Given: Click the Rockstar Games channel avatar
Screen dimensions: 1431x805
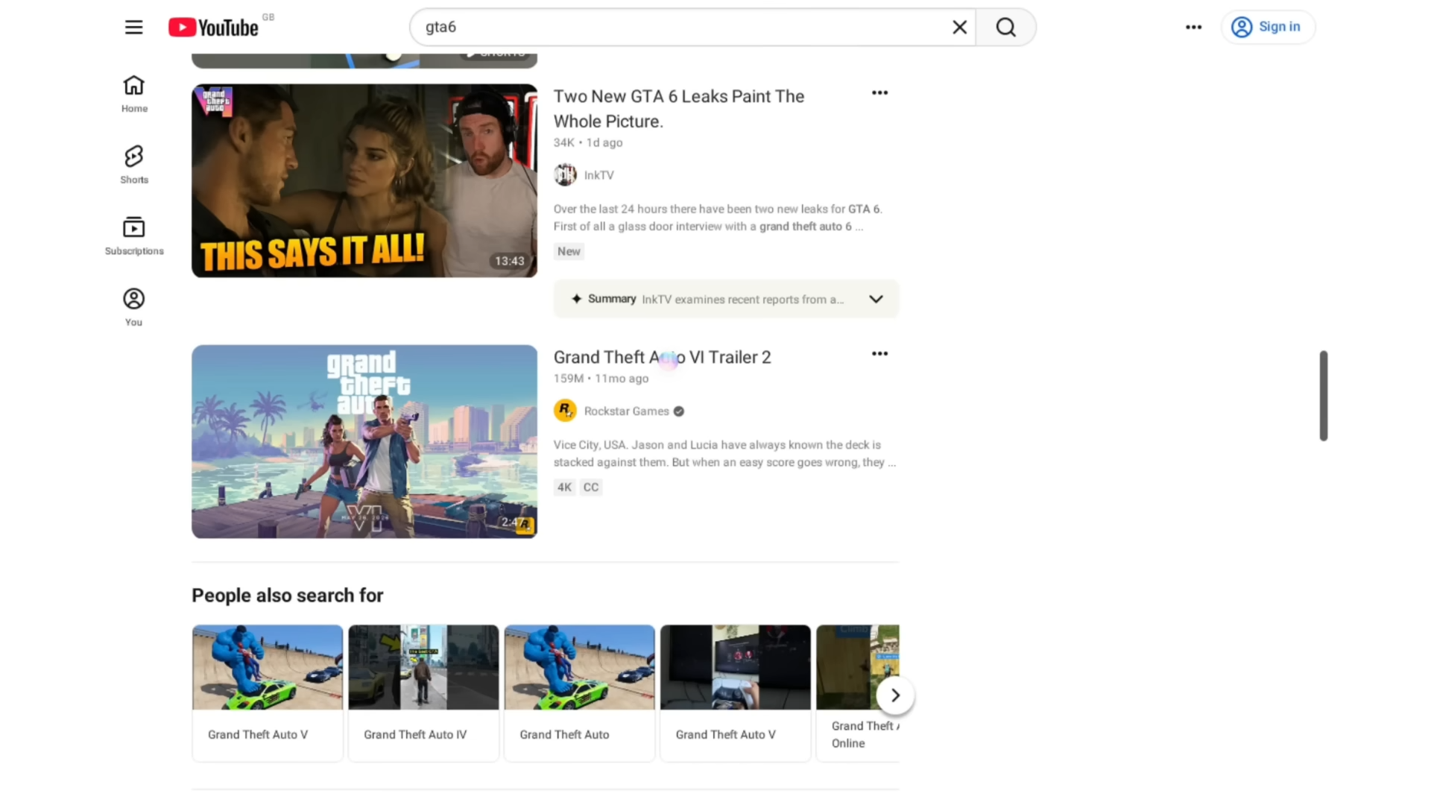Looking at the screenshot, I should point(565,411).
